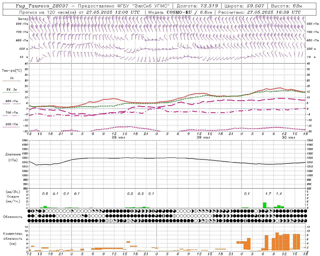Click the 'Td 2м' dew point legend label
320x256 pixels.
(12, 89)
